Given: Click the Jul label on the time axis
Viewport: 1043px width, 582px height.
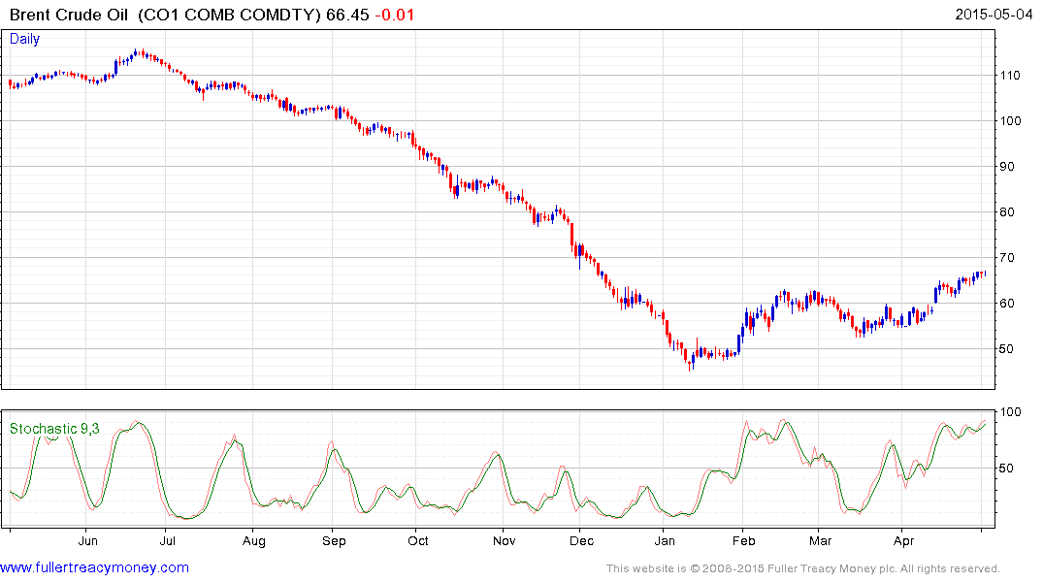Looking at the screenshot, I should coord(168,540).
